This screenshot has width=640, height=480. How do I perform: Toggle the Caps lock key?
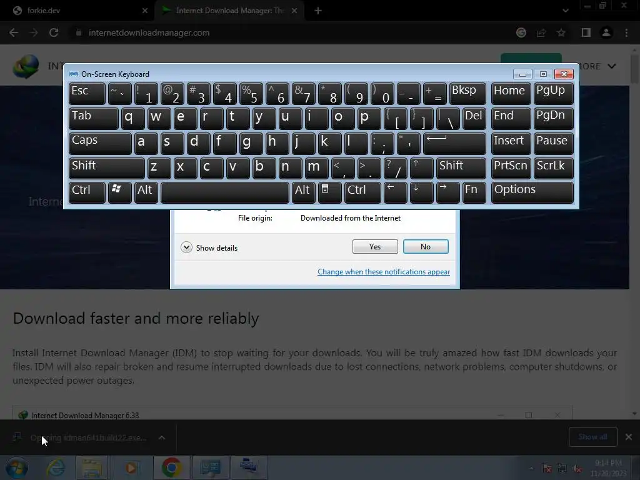100,143
